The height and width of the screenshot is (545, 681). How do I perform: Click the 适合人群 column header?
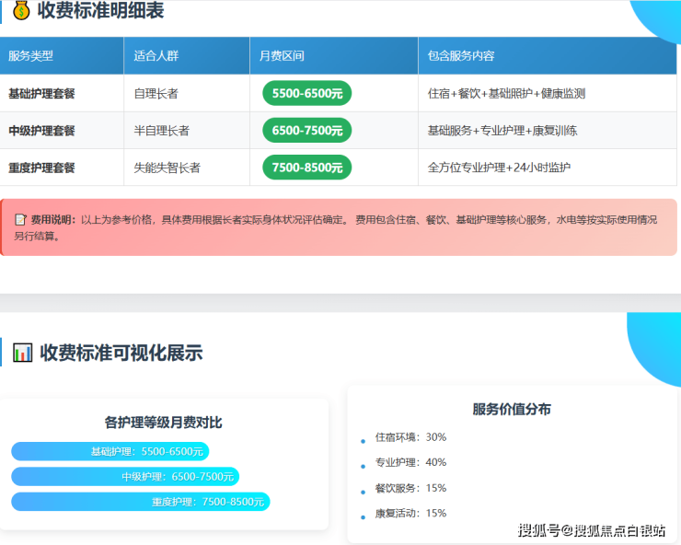point(156,56)
